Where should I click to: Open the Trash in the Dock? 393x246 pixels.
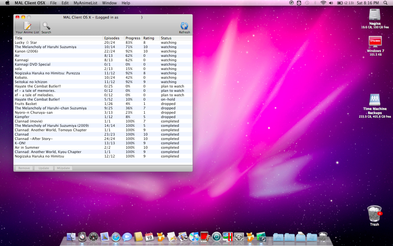pyautogui.click(x=323, y=237)
